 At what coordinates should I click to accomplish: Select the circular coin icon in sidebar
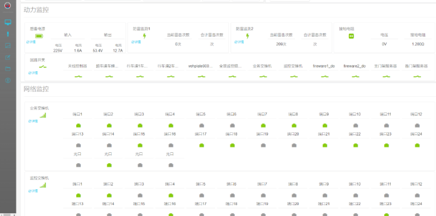click(x=8, y=81)
